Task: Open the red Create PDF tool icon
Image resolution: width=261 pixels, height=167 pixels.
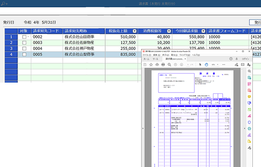Action: [x=249, y=90]
